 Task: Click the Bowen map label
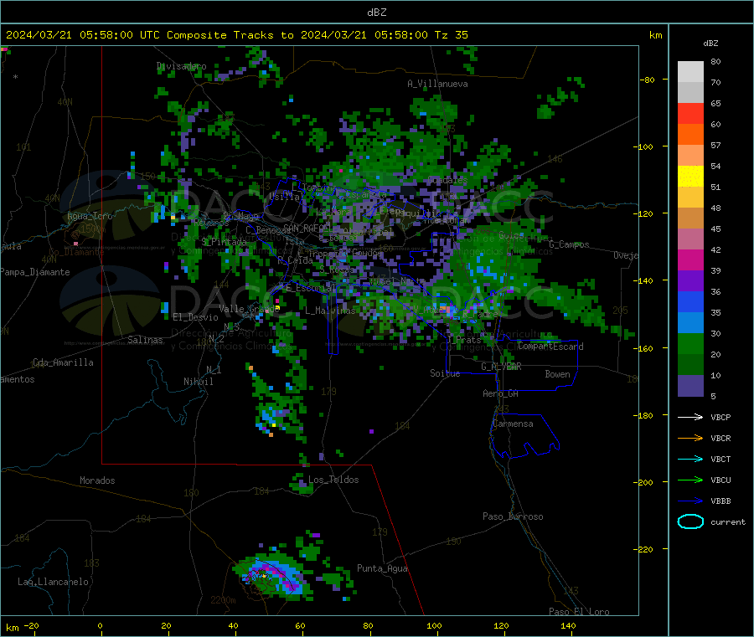557,374
